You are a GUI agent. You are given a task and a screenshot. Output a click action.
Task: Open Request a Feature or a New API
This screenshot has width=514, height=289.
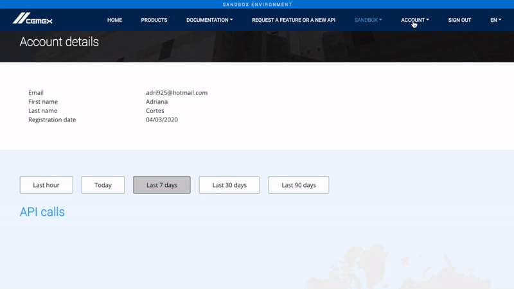coord(294,20)
